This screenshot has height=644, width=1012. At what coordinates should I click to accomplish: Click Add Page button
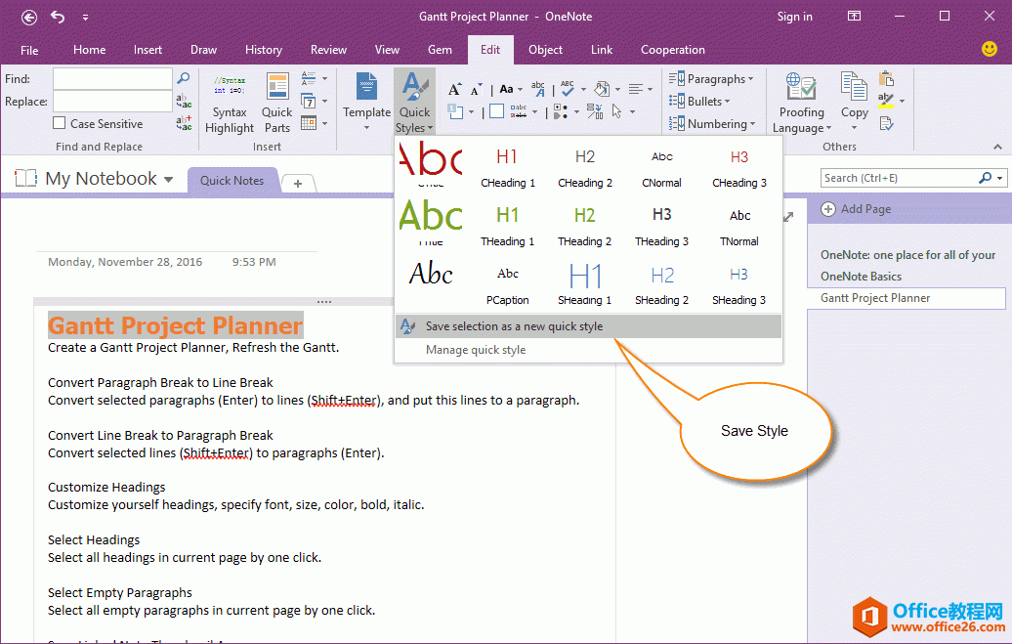click(856, 209)
